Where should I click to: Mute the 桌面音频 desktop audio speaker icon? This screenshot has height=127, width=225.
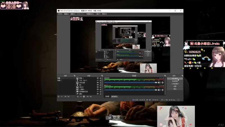[159, 82]
